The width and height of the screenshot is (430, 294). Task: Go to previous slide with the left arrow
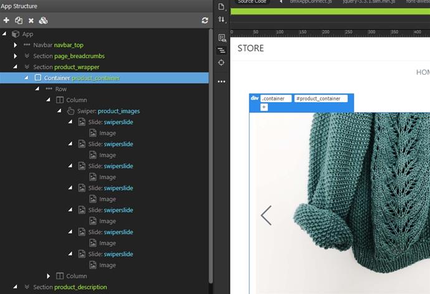266,216
